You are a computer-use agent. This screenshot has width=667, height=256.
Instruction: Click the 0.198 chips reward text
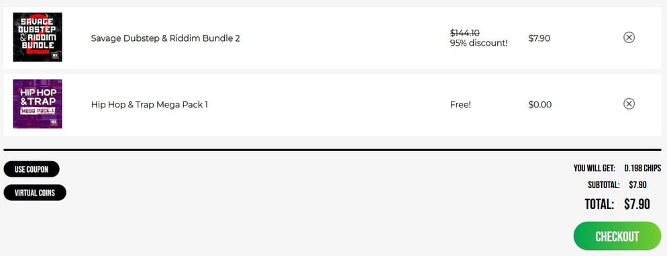click(x=643, y=168)
